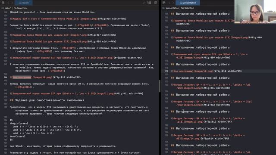The height and width of the screenshot is (155, 276).
Task: Click image/13.png Lissajous caption on presentation line 131
Action: pos(208,120)
